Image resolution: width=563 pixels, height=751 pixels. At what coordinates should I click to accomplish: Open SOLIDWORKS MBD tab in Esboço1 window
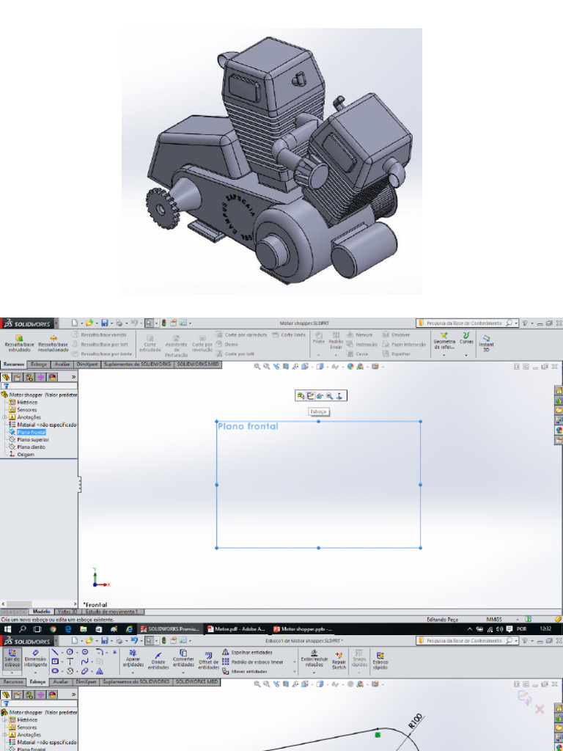197,681
